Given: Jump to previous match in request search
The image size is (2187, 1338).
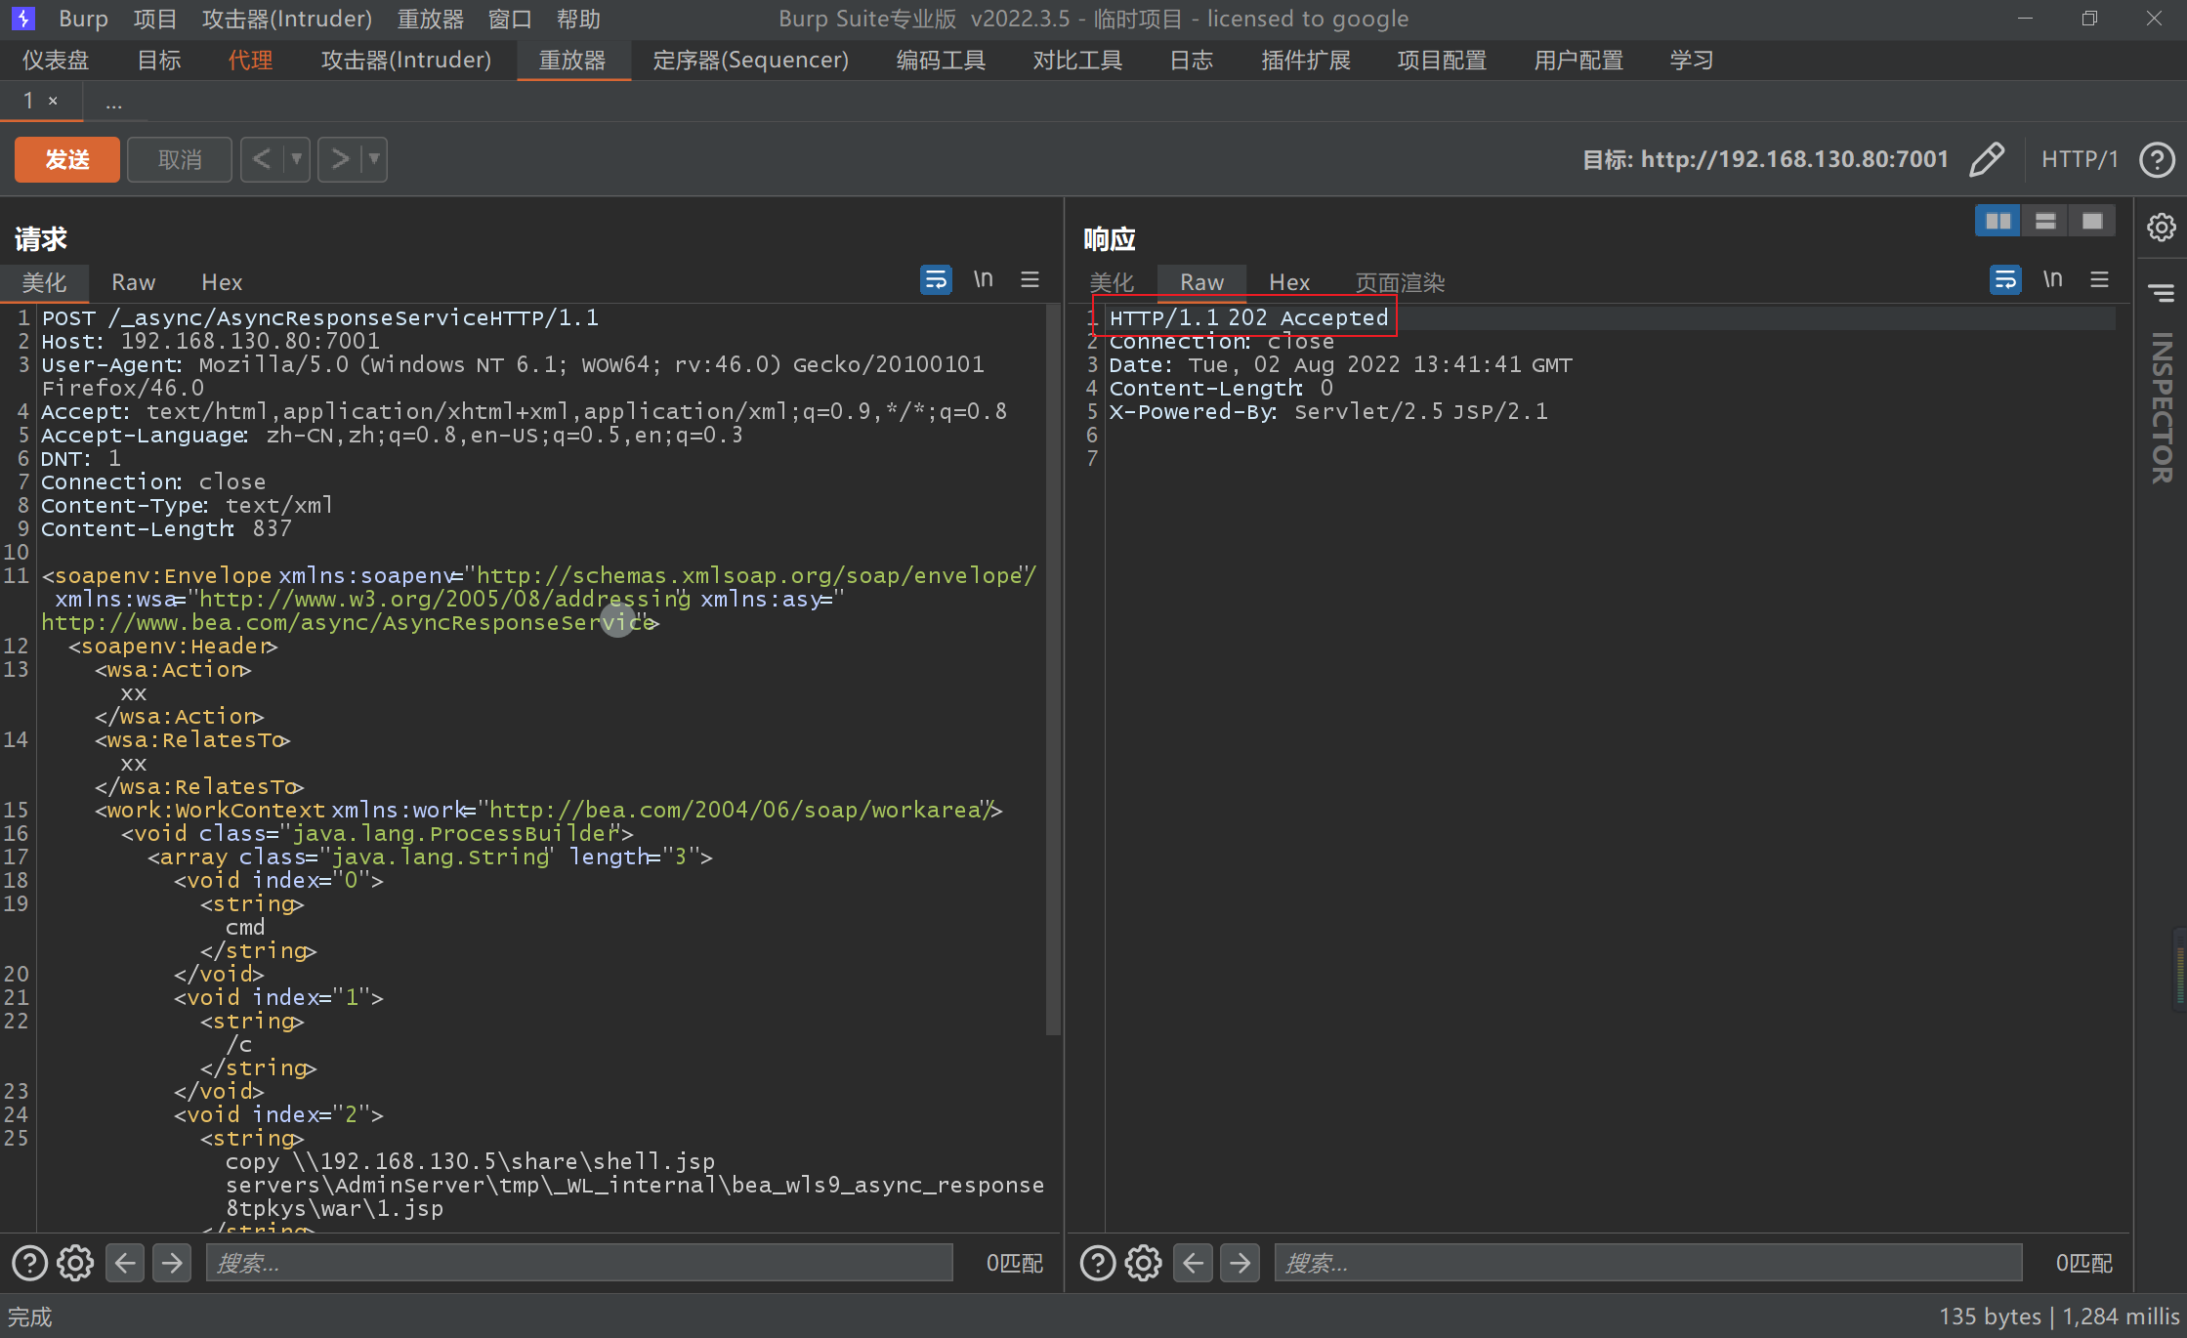Looking at the screenshot, I should 125,1263.
